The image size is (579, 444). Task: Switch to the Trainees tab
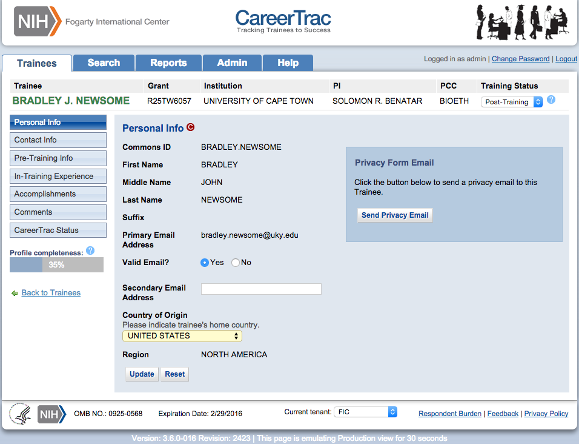pos(37,63)
